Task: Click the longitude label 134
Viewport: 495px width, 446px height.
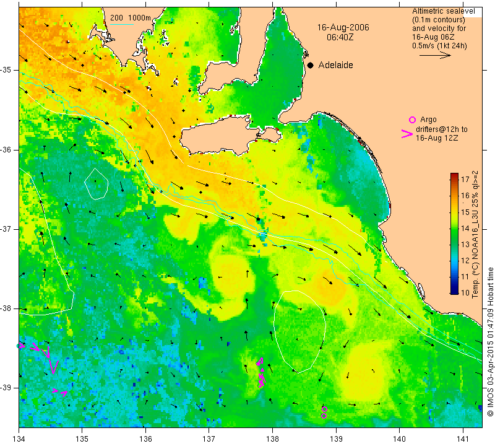Action: pyautogui.click(x=19, y=439)
